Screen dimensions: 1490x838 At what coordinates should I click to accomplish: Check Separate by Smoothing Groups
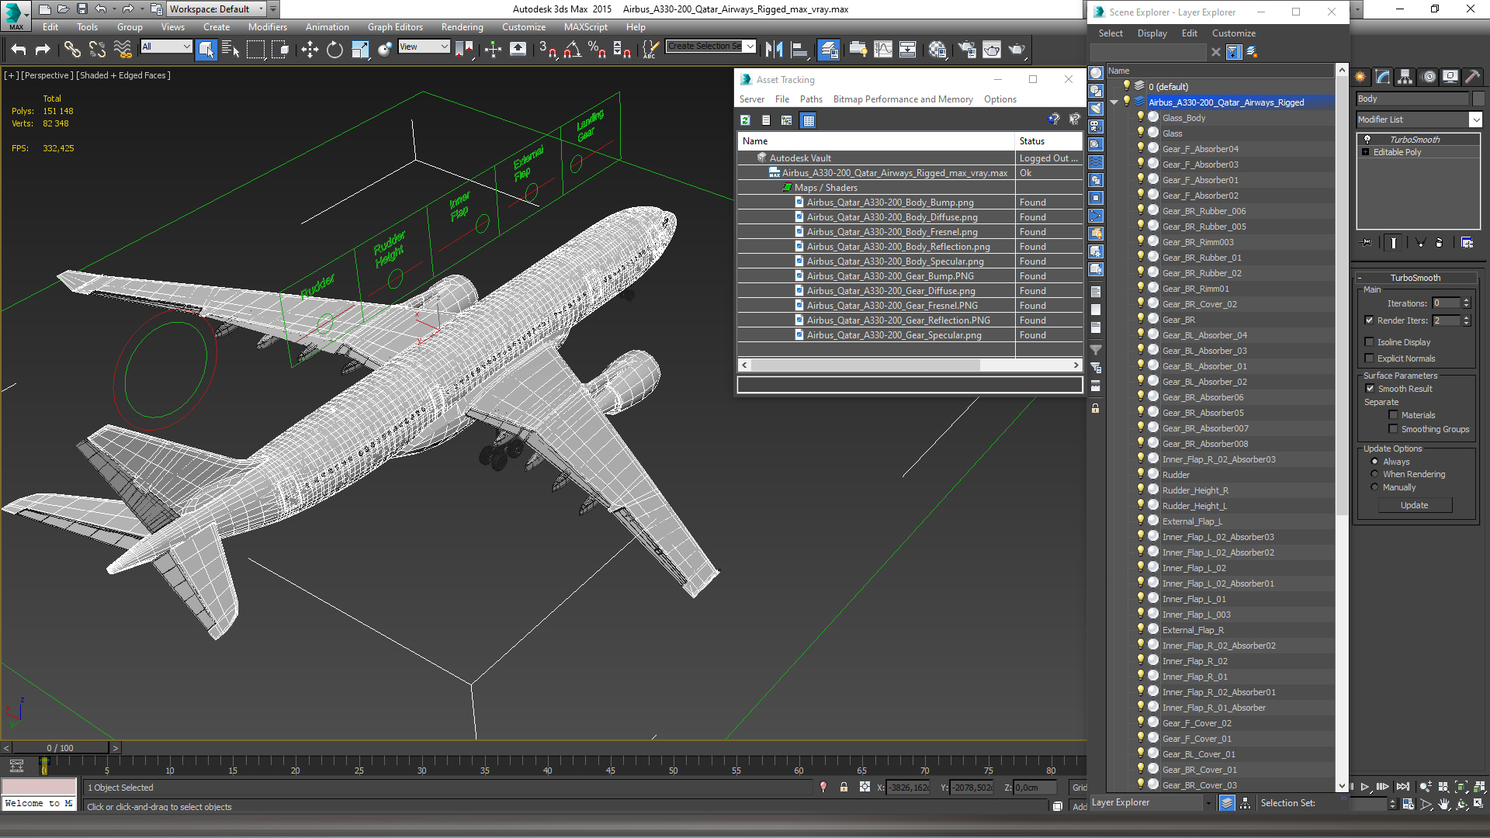coord(1394,429)
